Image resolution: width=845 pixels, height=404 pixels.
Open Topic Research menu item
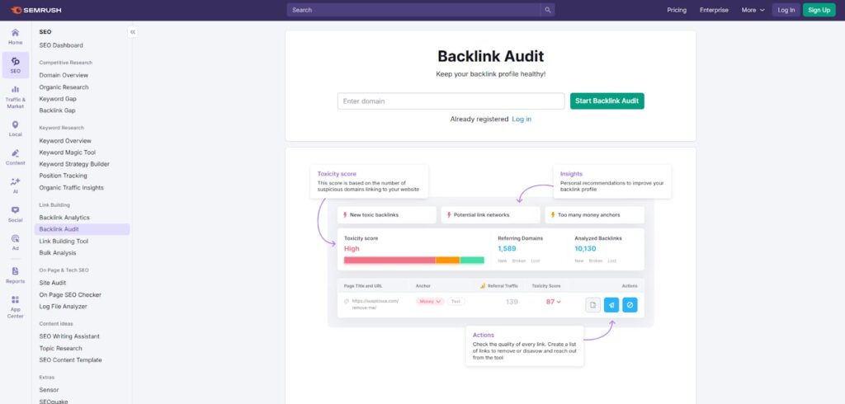[x=60, y=349]
